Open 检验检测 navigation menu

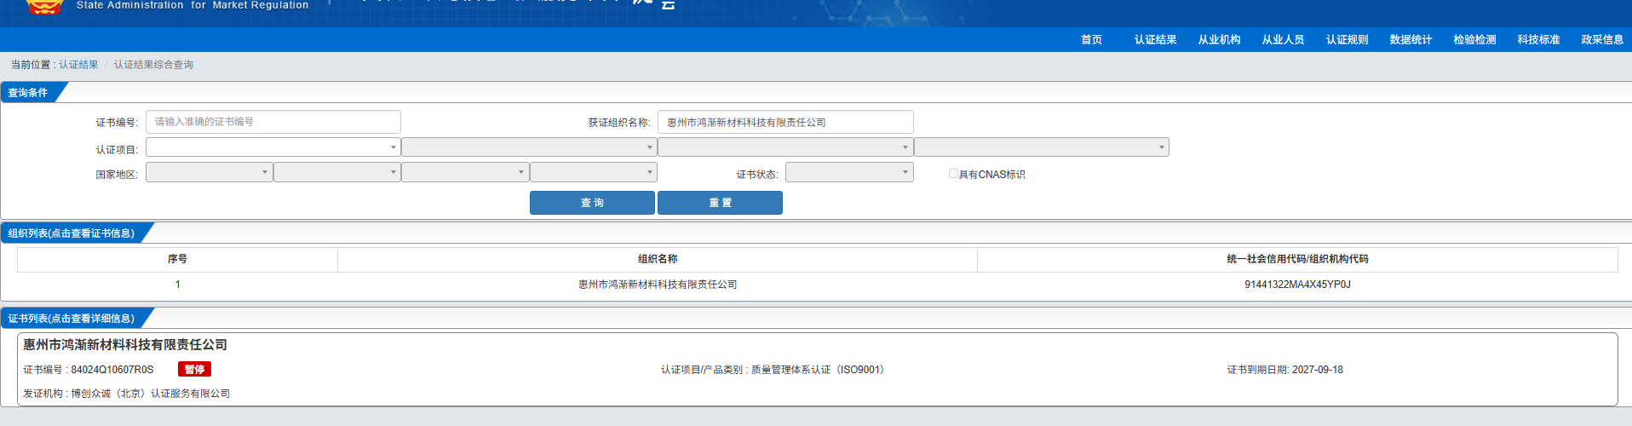click(1474, 40)
